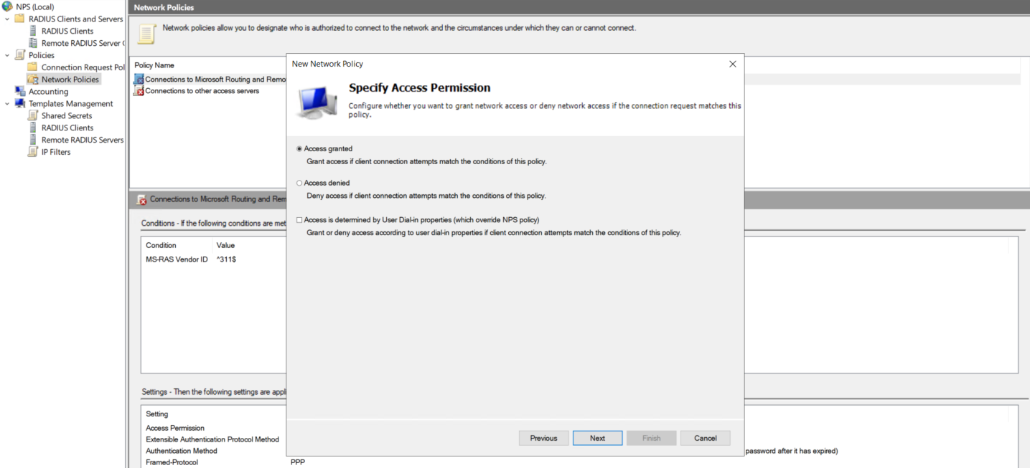The image size is (1030, 468).
Task: Select Network Policies in the tree
Action: pos(70,80)
